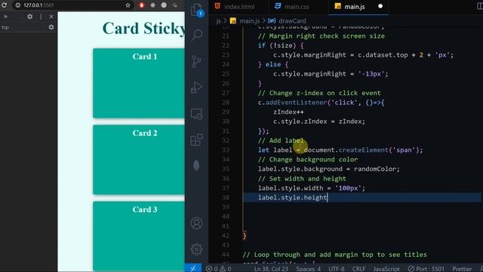Click the remote window status icon
483x272 pixels.
(x=193, y=269)
